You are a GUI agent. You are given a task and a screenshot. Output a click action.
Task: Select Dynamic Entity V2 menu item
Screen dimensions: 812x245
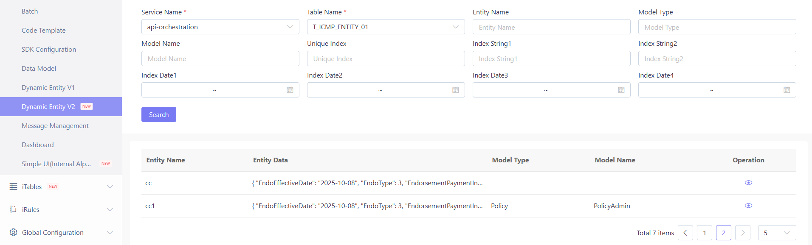[x=61, y=107]
